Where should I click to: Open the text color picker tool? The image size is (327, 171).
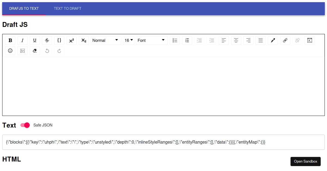(273, 40)
